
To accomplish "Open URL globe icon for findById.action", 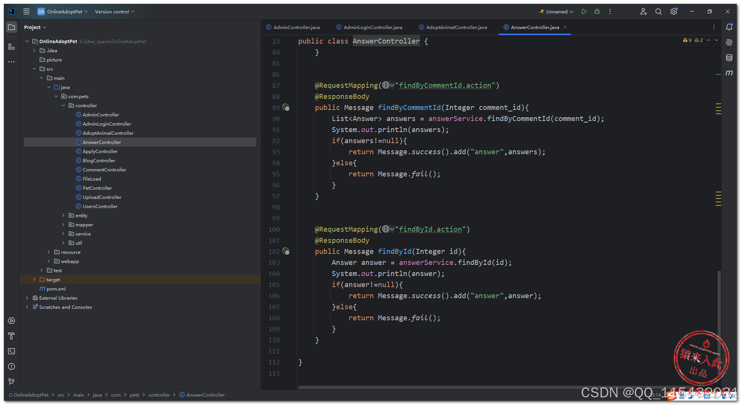I will 388,229.
